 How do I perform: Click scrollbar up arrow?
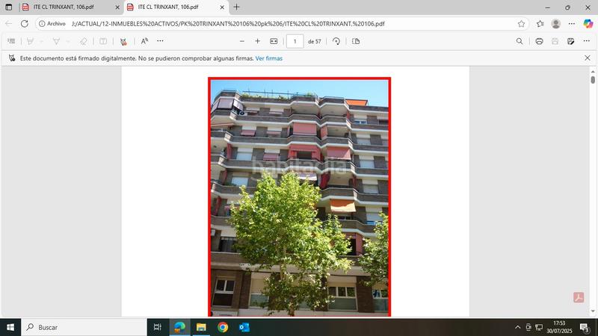click(593, 71)
